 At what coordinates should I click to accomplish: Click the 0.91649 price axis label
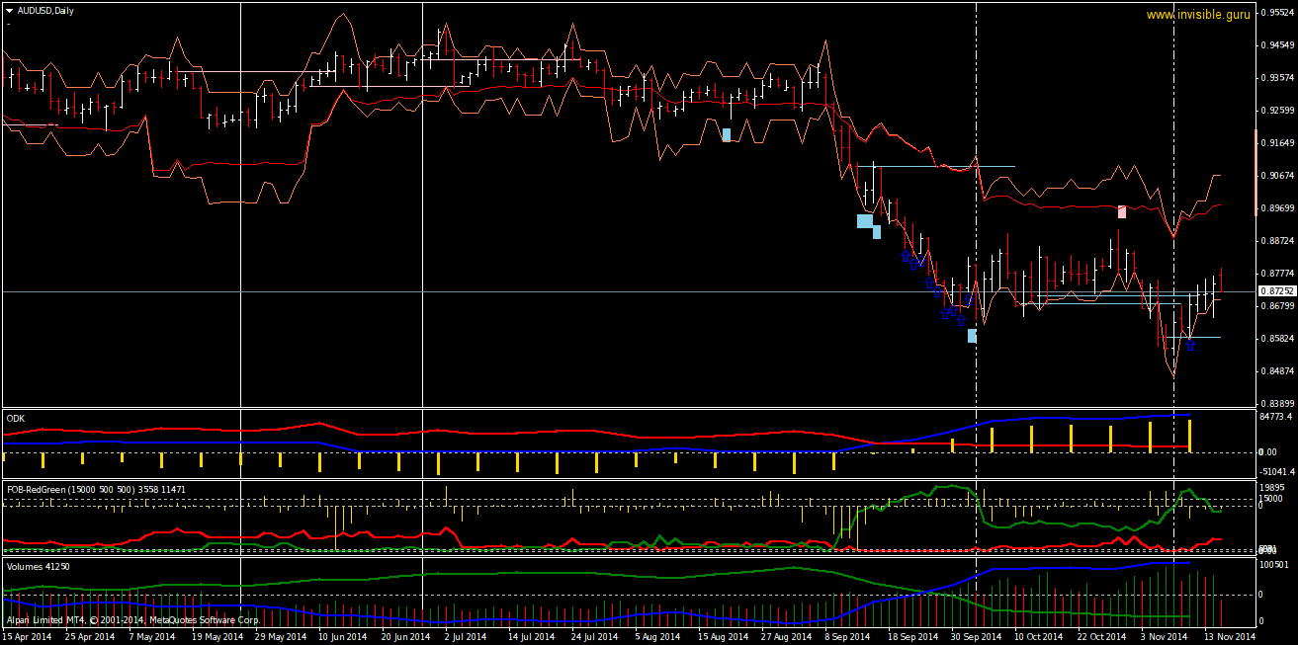1276,143
